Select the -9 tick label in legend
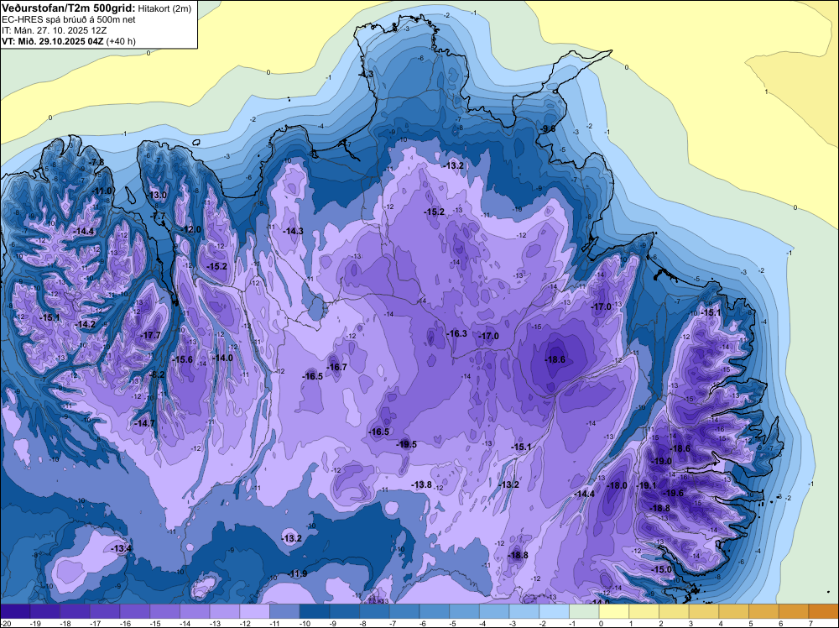 tap(335, 623)
